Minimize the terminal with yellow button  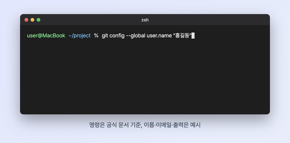(x=32, y=20)
